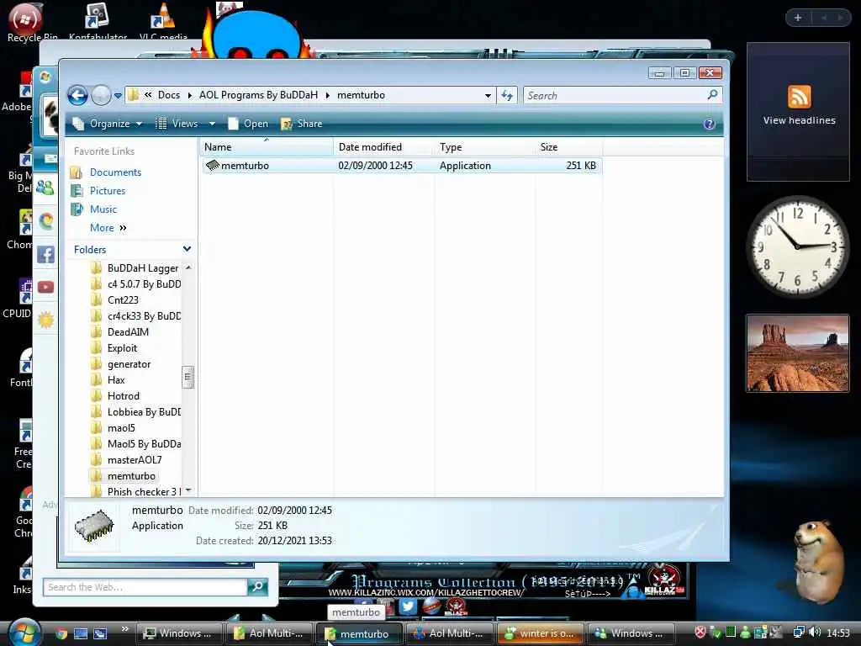Select maol5 folder
Viewport: 861px width, 646px height.
(x=121, y=427)
